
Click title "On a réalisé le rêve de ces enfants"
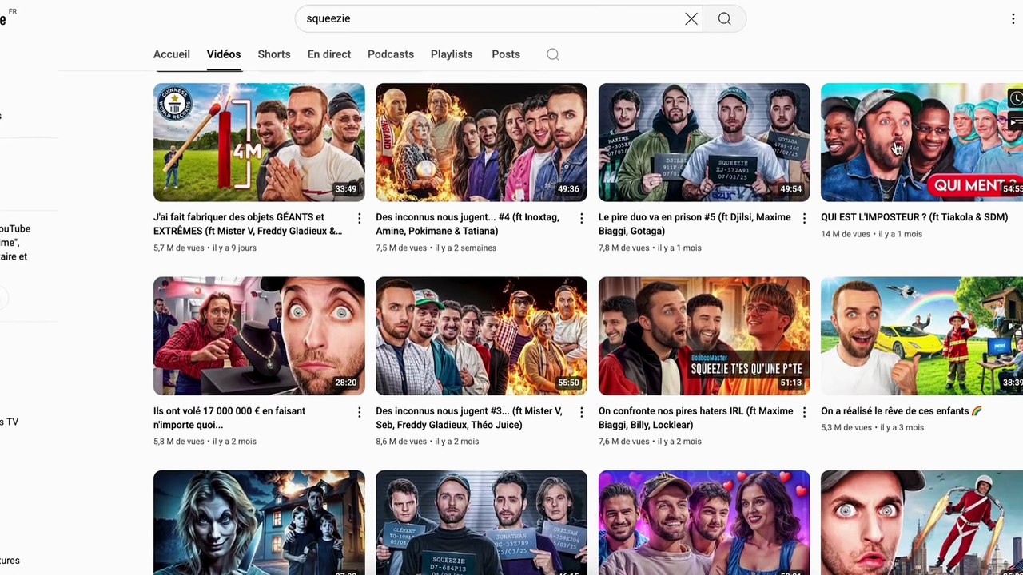(x=902, y=411)
